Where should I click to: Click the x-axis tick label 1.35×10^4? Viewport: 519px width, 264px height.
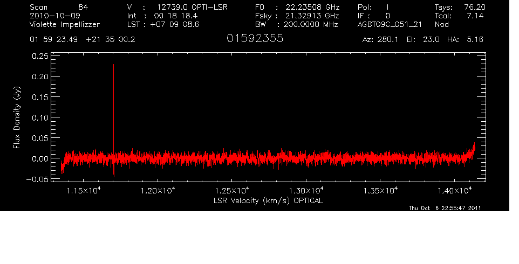pos(380,190)
